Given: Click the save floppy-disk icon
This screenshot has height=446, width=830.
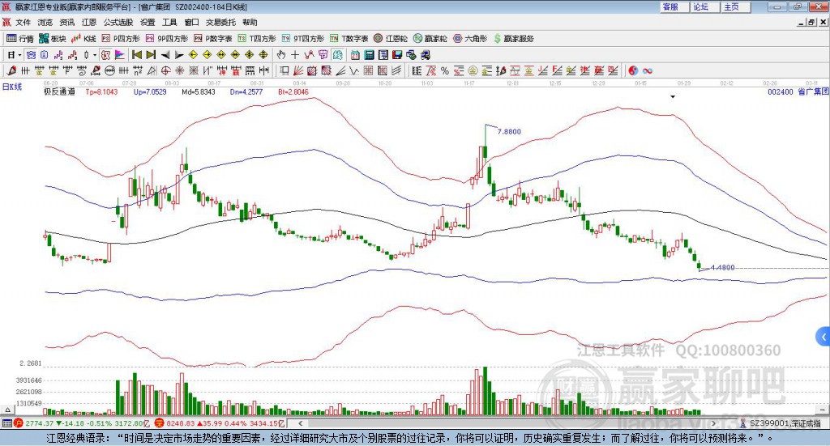Looking at the screenshot, I should (397, 55).
